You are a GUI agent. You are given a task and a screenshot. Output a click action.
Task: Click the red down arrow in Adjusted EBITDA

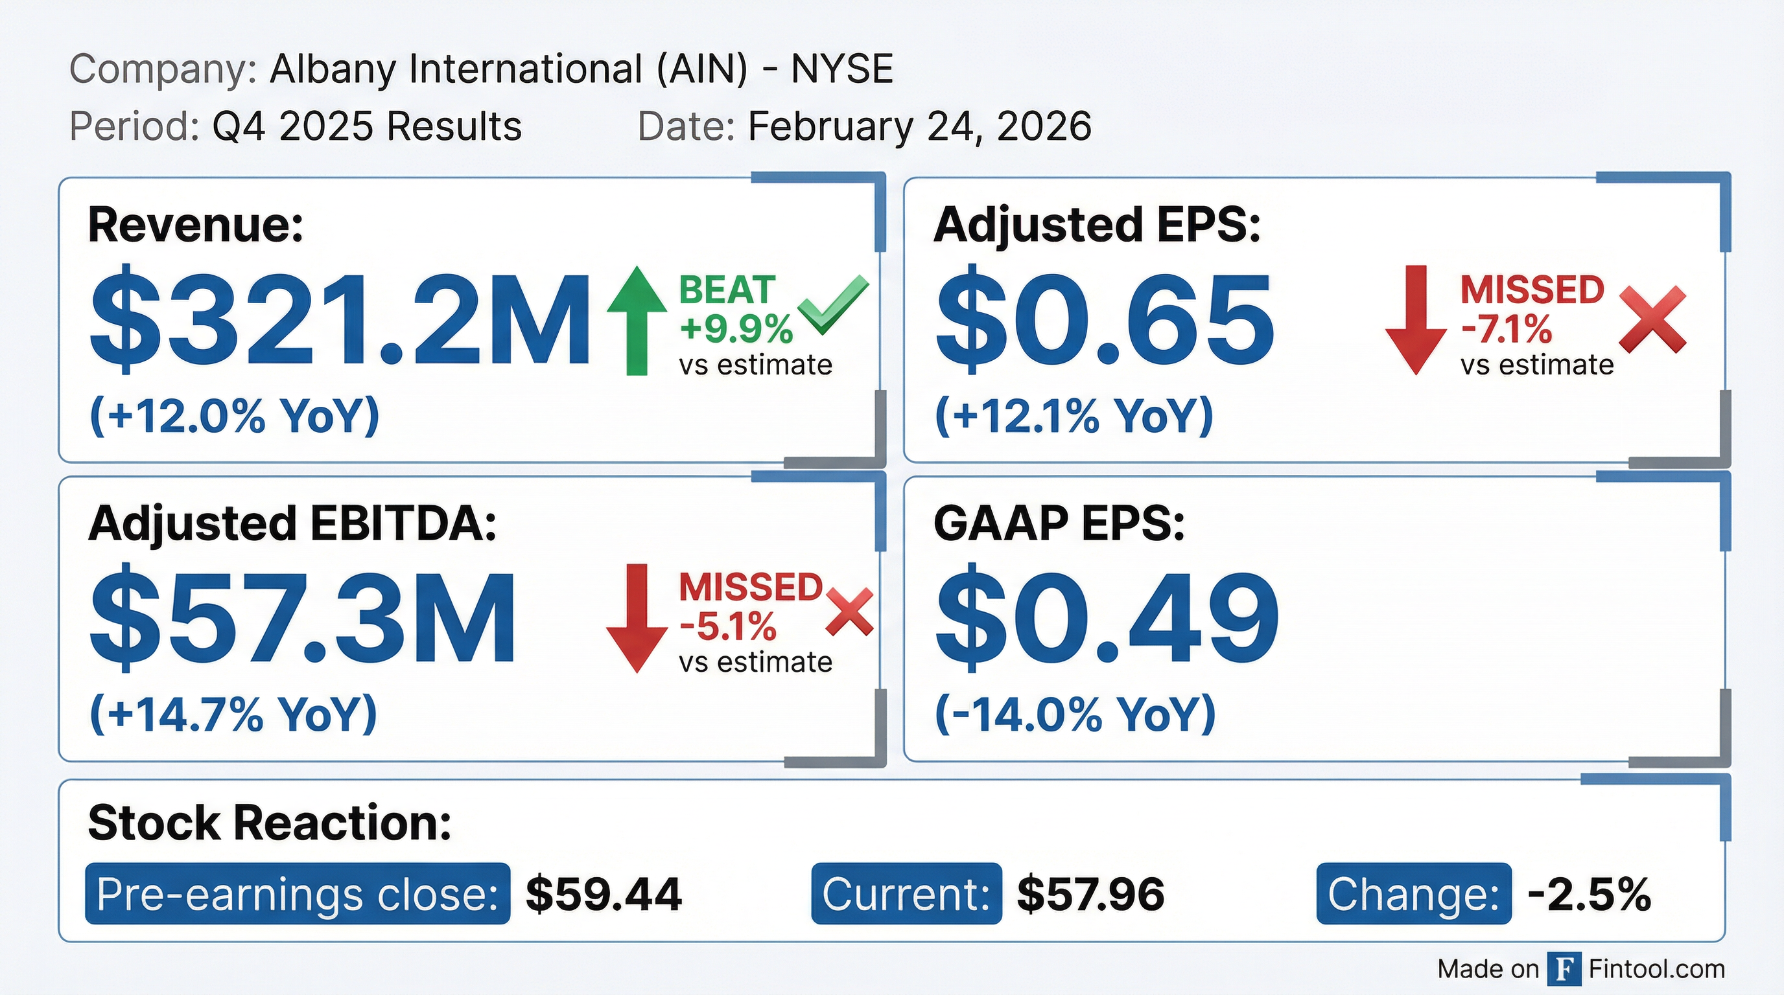(x=637, y=618)
